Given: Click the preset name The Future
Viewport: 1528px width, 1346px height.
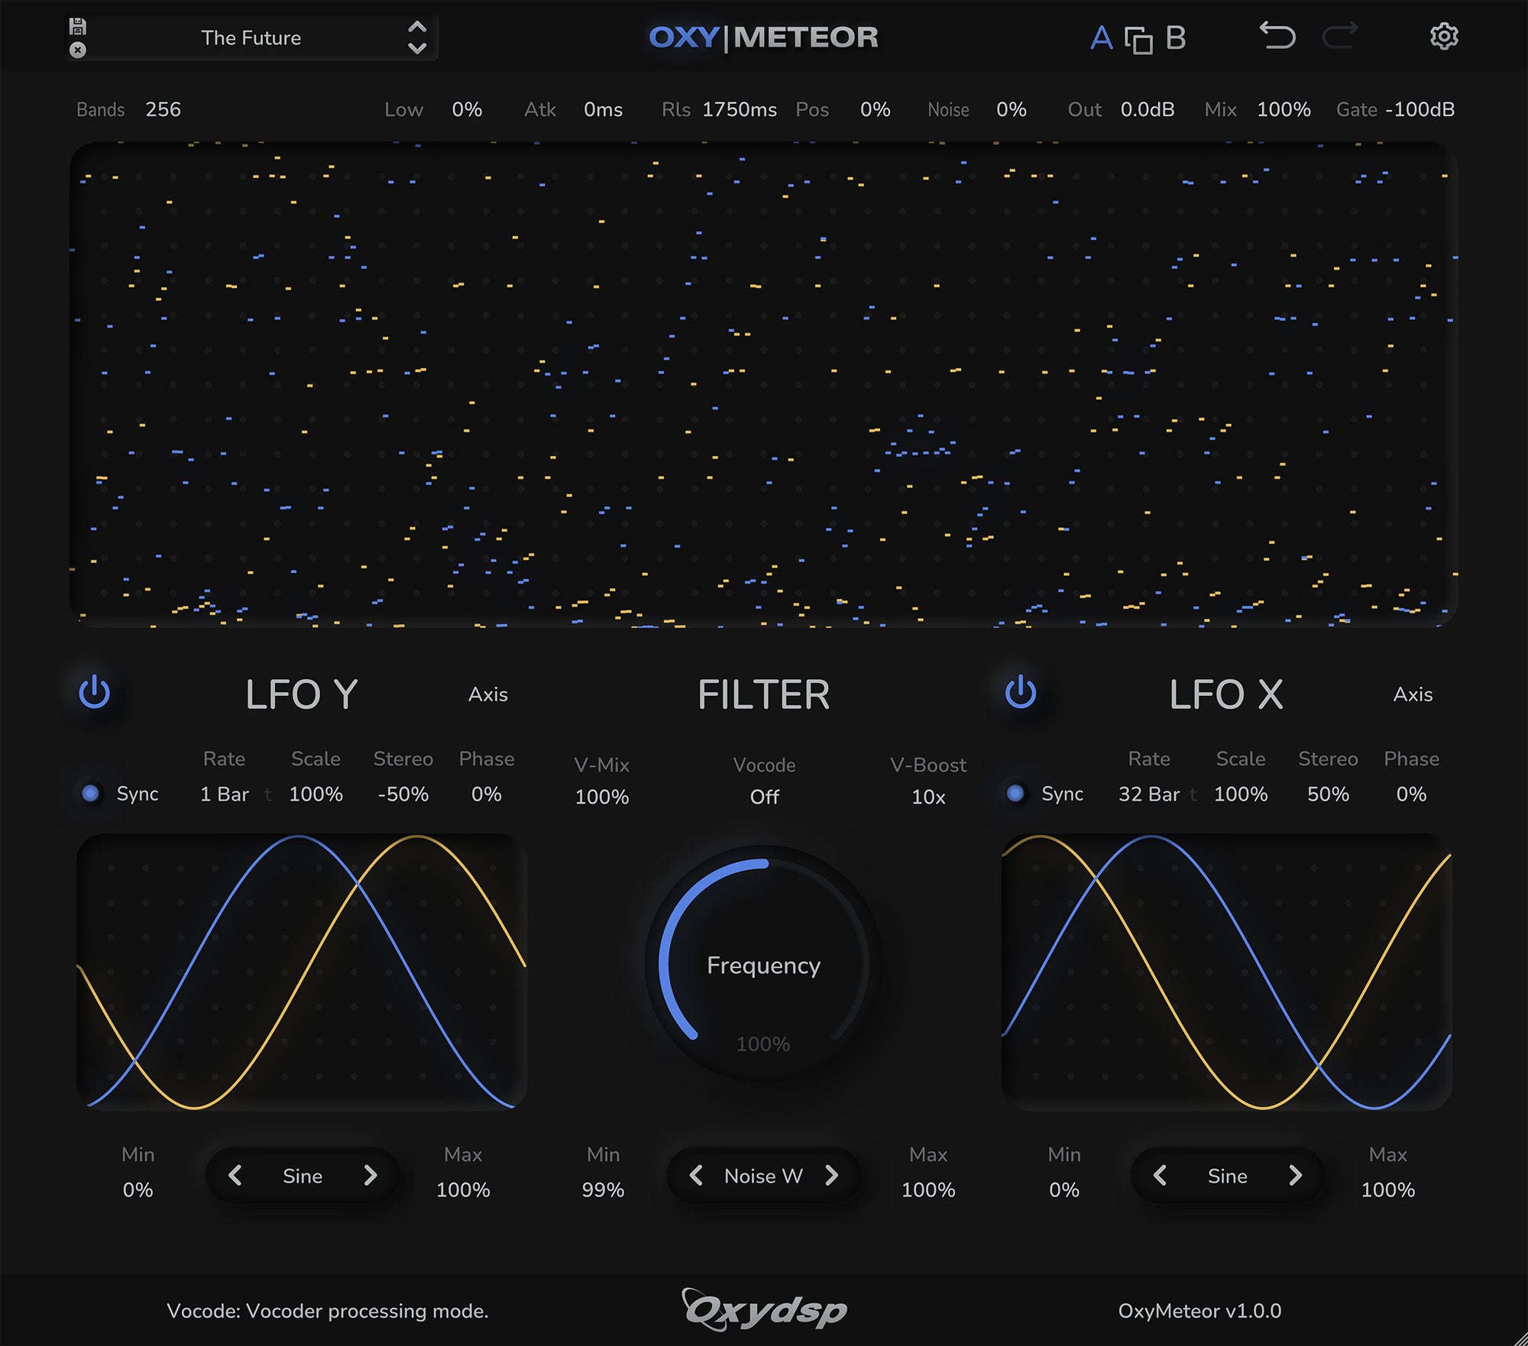Looking at the screenshot, I should point(252,38).
